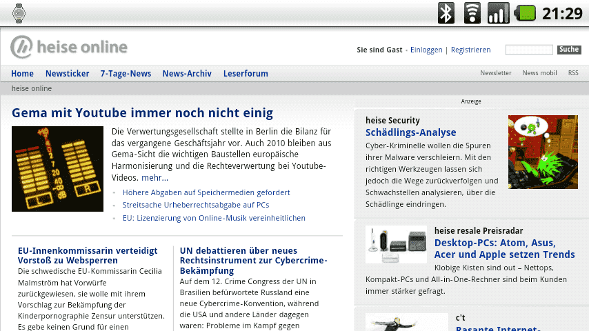Image resolution: width=589 pixels, height=331 pixels.
Task: Tap the watch icon in status bar
Action: click(19, 14)
